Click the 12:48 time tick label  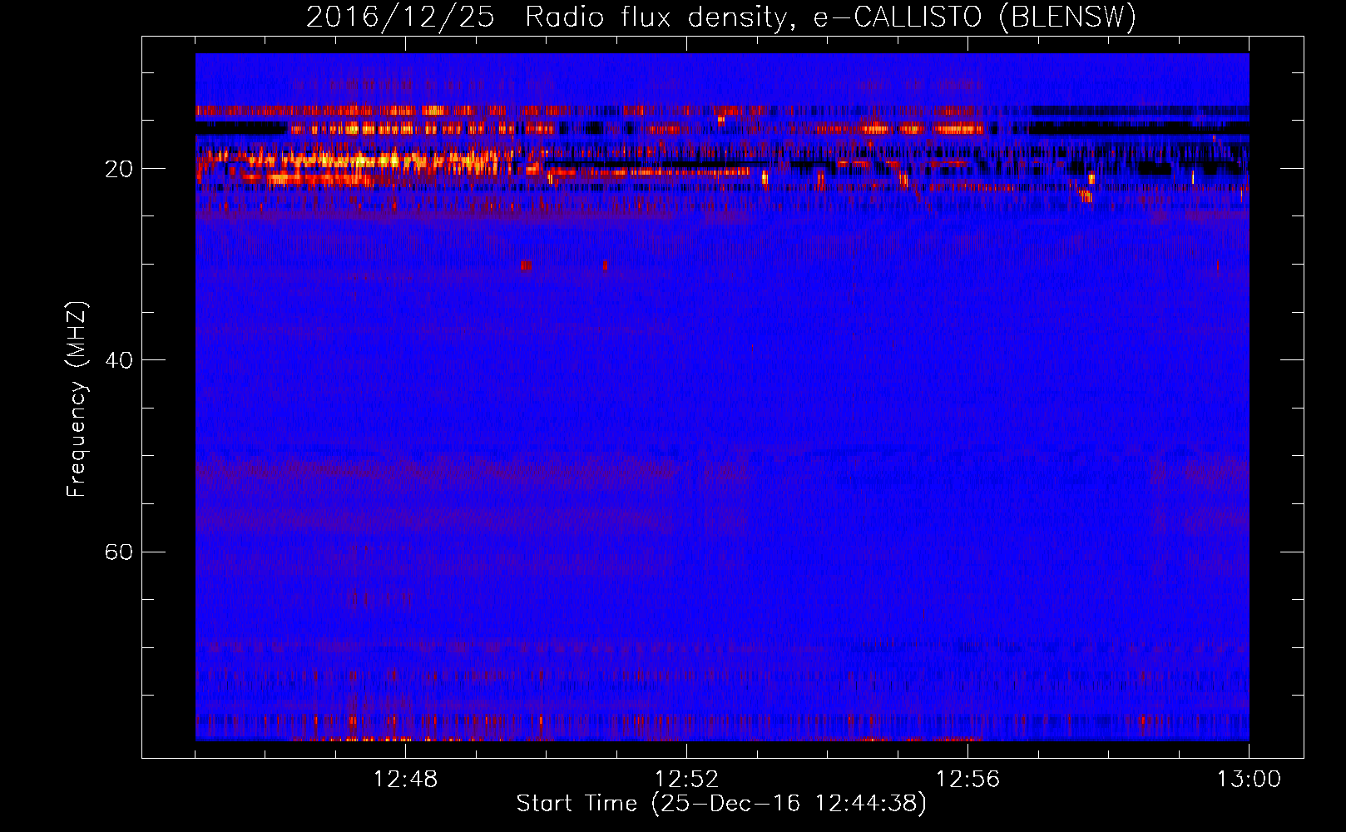pyautogui.click(x=405, y=780)
